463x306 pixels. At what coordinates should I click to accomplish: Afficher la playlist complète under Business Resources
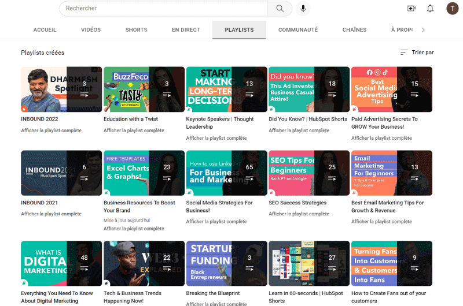(x=134, y=229)
